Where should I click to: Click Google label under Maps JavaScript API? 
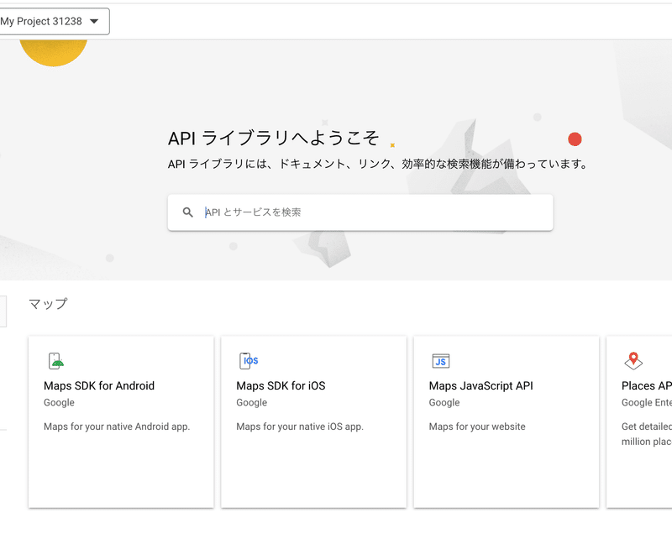(444, 402)
